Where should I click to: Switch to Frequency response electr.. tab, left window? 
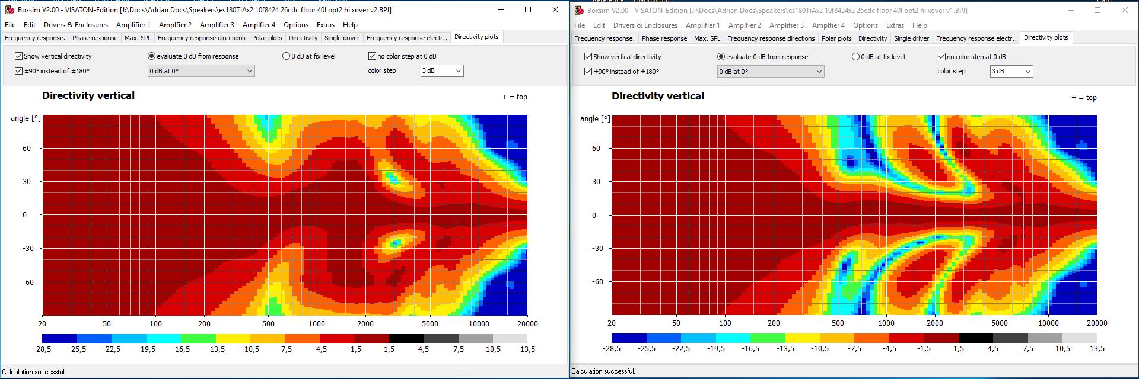[x=407, y=38]
